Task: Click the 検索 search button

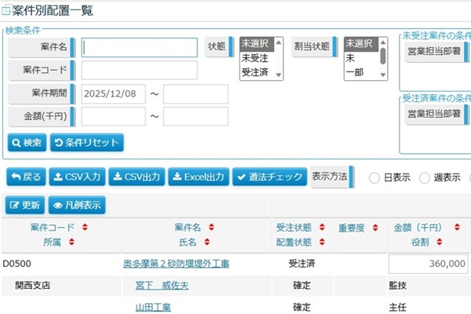Action: 27,143
